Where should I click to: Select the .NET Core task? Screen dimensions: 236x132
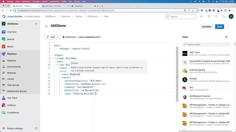point(206,54)
